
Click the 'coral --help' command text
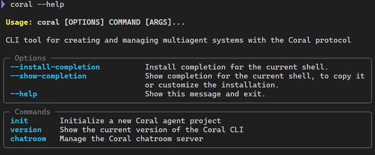[37, 4]
